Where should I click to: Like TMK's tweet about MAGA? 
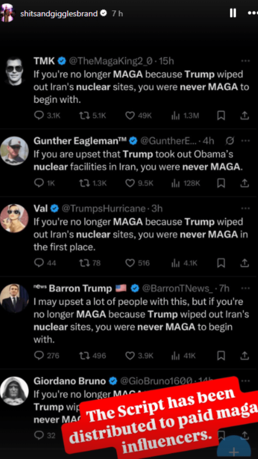(130, 115)
